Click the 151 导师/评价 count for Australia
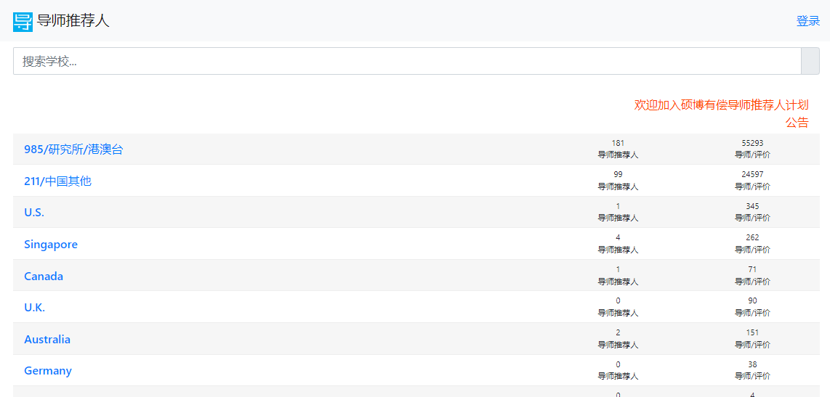The width and height of the screenshot is (830, 397). click(x=752, y=339)
